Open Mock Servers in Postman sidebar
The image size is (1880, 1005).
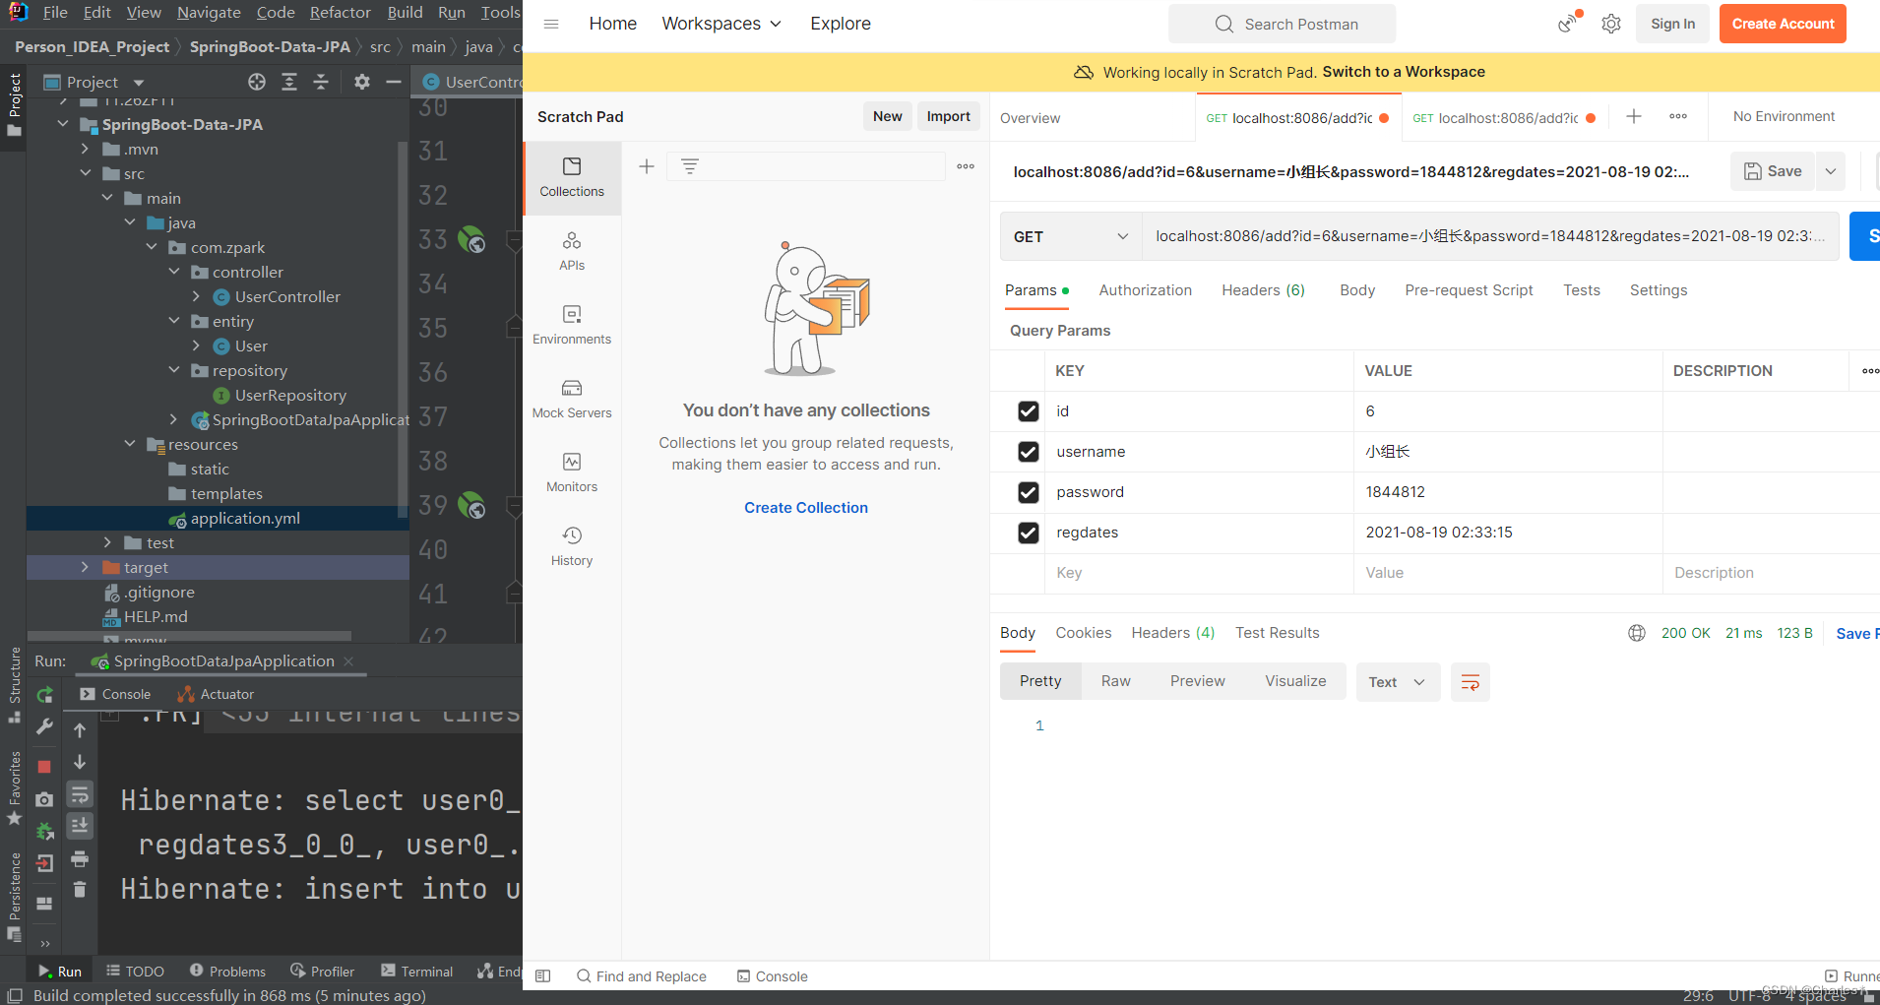pyautogui.click(x=572, y=400)
